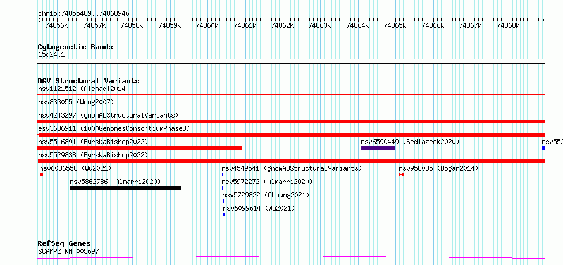563x265 pixels.
Task: Click the purple nsv6590449 variant bar
Action: [x=378, y=148]
